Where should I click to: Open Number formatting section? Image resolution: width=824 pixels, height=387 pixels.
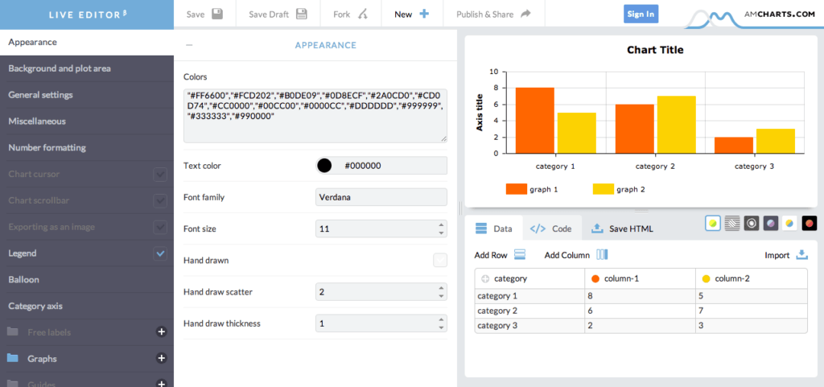click(x=87, y=147)
